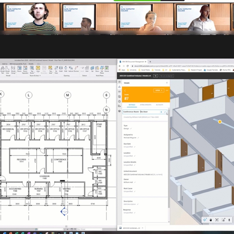
Task: Open a new browser tab
Action: click(150, 62)
